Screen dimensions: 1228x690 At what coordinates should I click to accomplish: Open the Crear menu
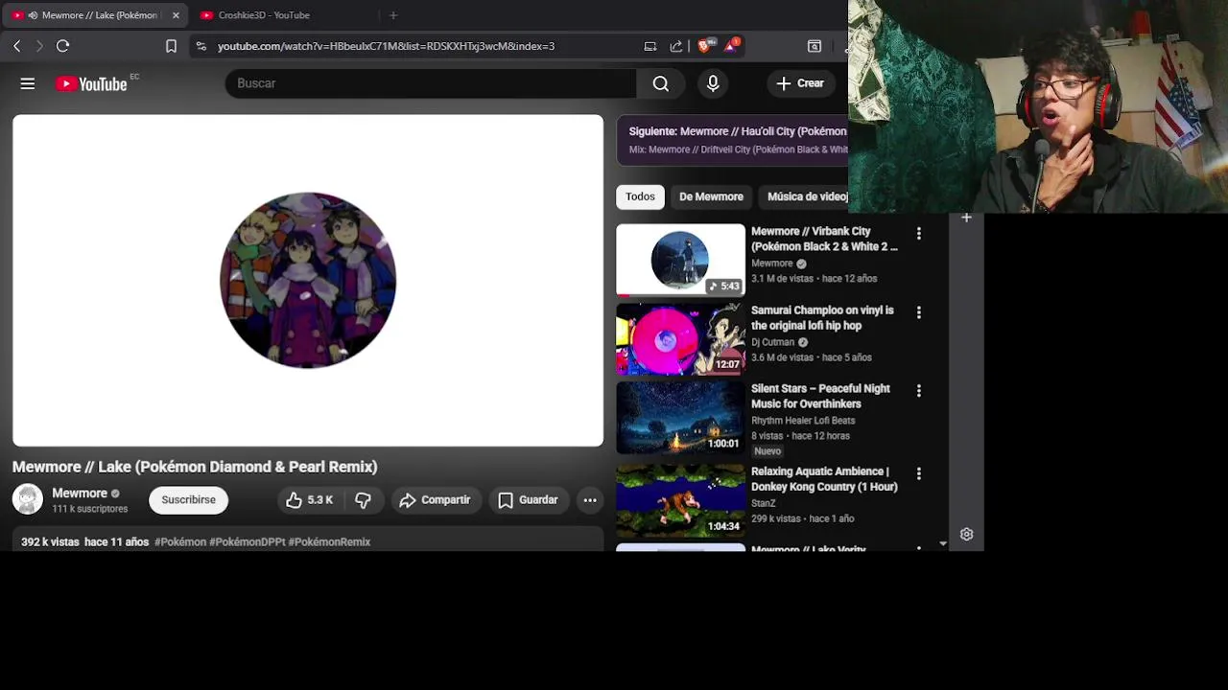point(800,83)
